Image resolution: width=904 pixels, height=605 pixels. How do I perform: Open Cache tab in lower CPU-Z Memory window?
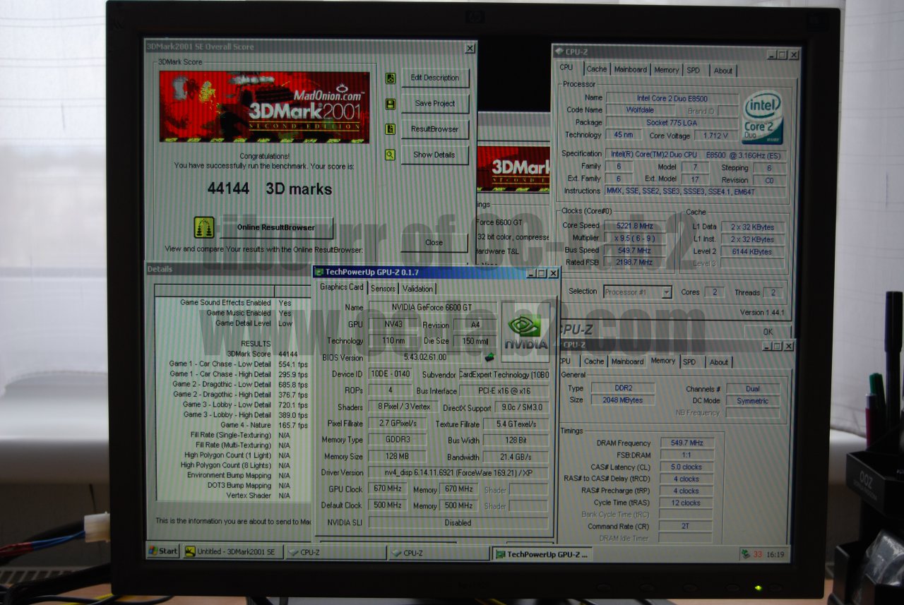point(594,361)
